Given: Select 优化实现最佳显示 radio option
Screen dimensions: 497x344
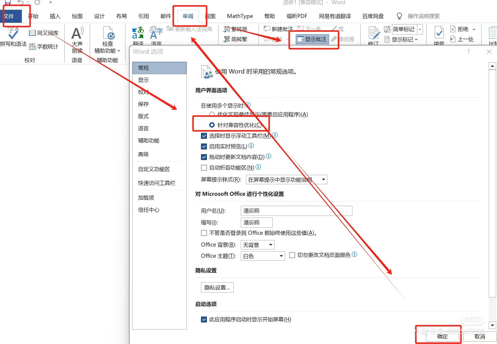Looking at the screenshot, I should pos(212,114).
